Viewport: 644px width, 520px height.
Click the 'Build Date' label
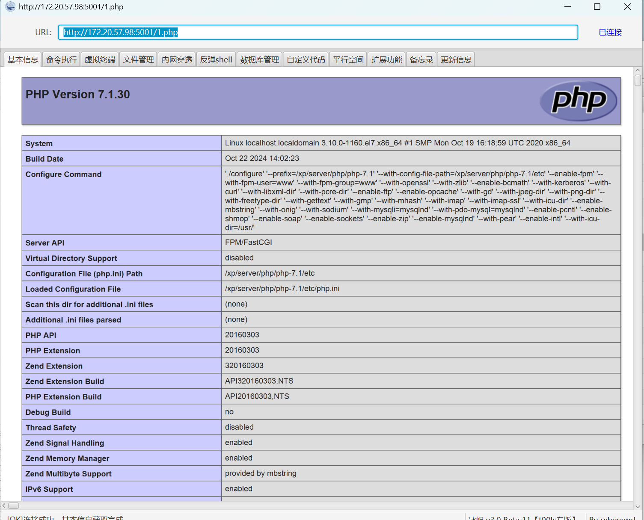pos(45,159)
